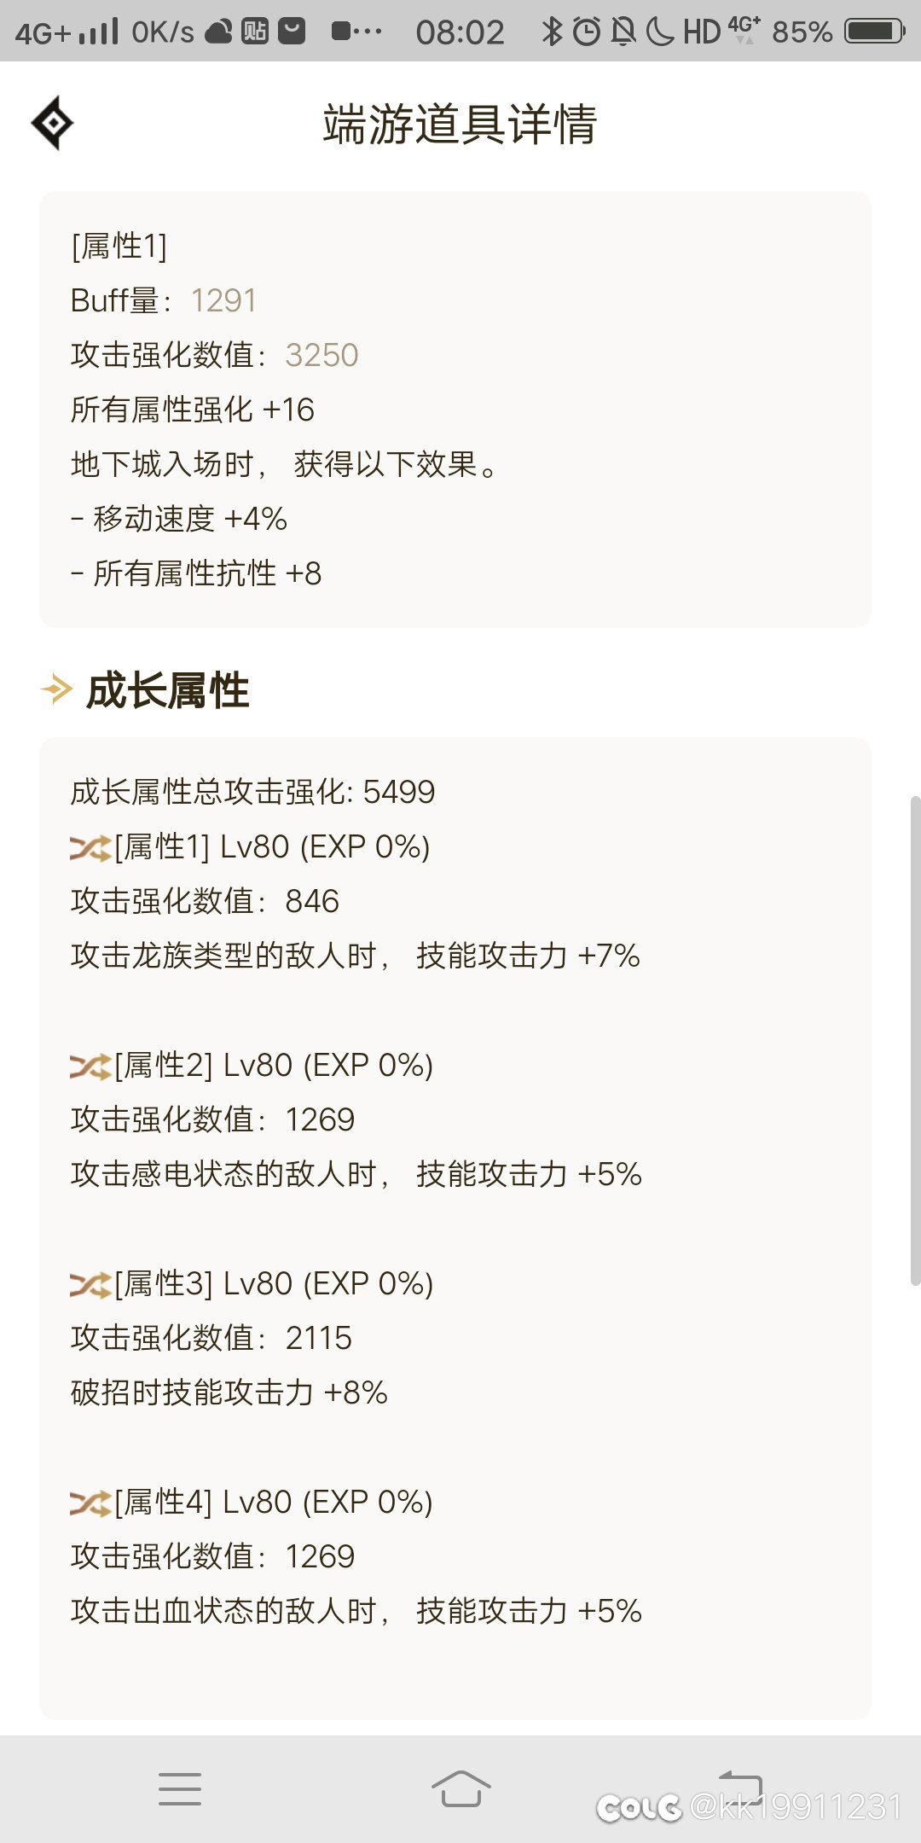Tap the shuffle icon beside 属性1 Lv80
The height and width of the screenshot is (1843, 921).
pyautogui.click(x=90, y=848)
